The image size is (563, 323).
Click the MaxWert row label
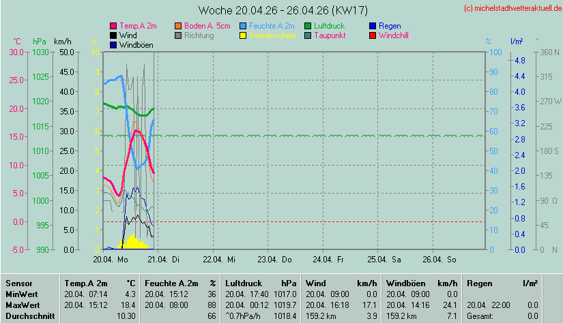pos(22,305)
